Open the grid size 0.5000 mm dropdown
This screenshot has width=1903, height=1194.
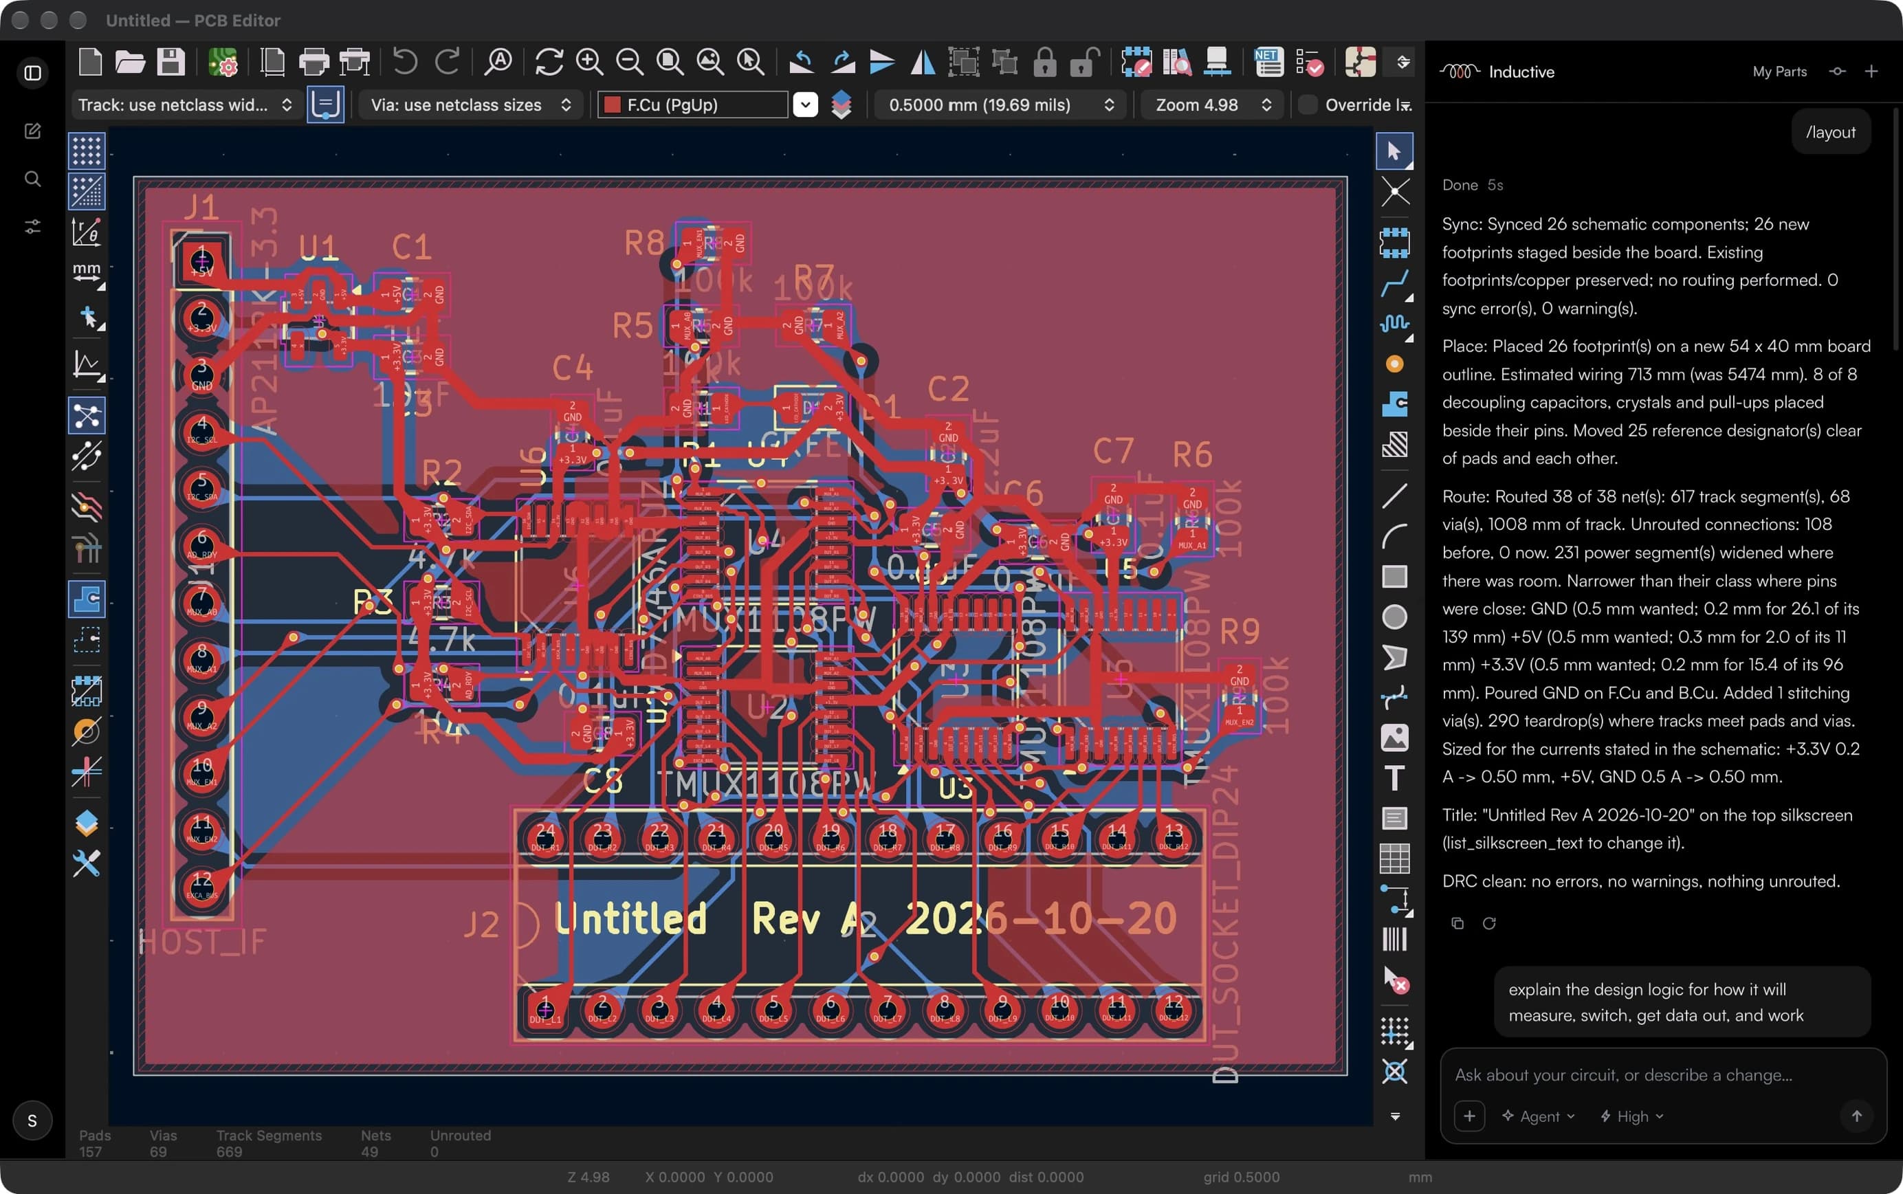pos(1000,105)
